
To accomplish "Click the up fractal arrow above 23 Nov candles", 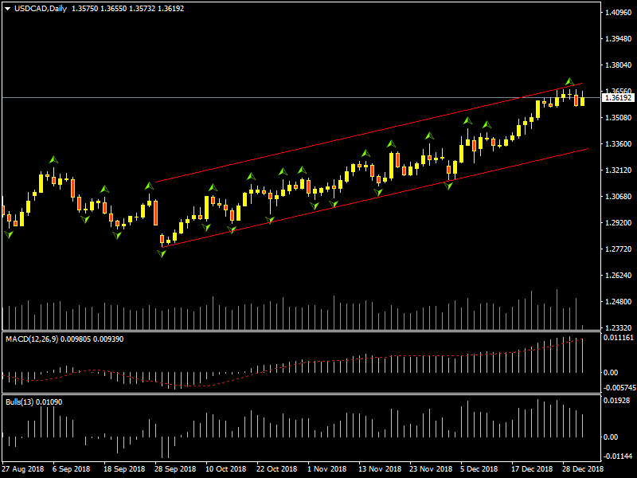I will click(x=429, y=136).
